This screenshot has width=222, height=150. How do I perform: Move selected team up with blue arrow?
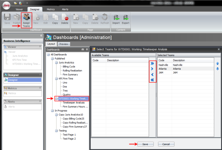(217, 64)
